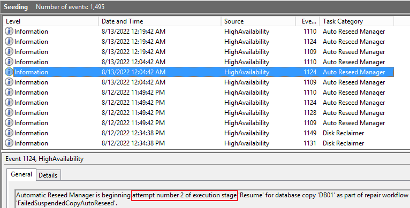Click event ID 1110 at 8/13/2022 12:19:42 AM
Screen dimensions: 410x208
coord(310,32)
